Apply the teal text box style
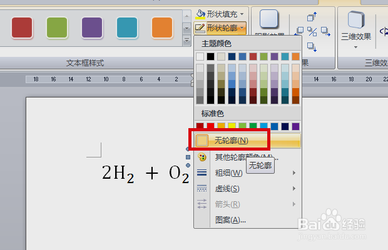Image resolution: width=388 pixels, height=250 pixels. 127,27
